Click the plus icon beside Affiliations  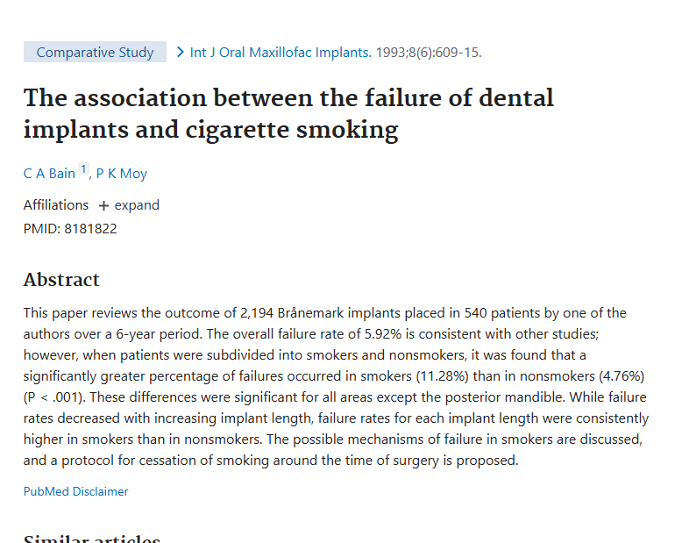coord(103,205)
